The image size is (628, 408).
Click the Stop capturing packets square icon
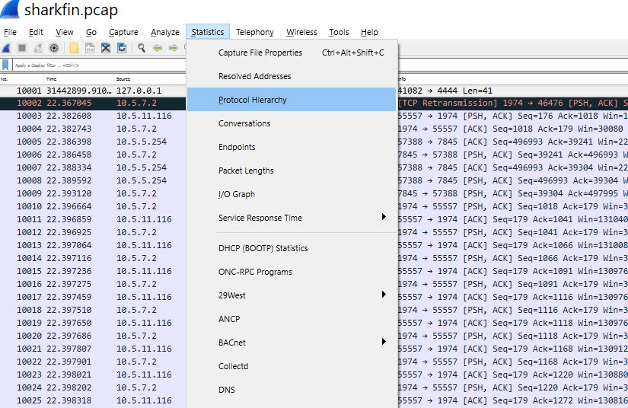point(22,48)
